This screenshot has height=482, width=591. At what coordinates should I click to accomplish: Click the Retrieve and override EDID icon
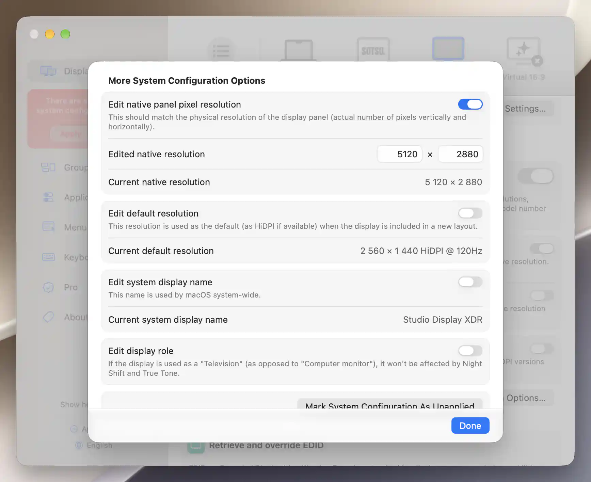[196, 447]
